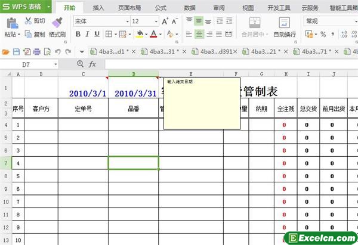The image size is (358, 245).
Task: Click the distributed alignment icon
Action: click(x=229, y=34)
